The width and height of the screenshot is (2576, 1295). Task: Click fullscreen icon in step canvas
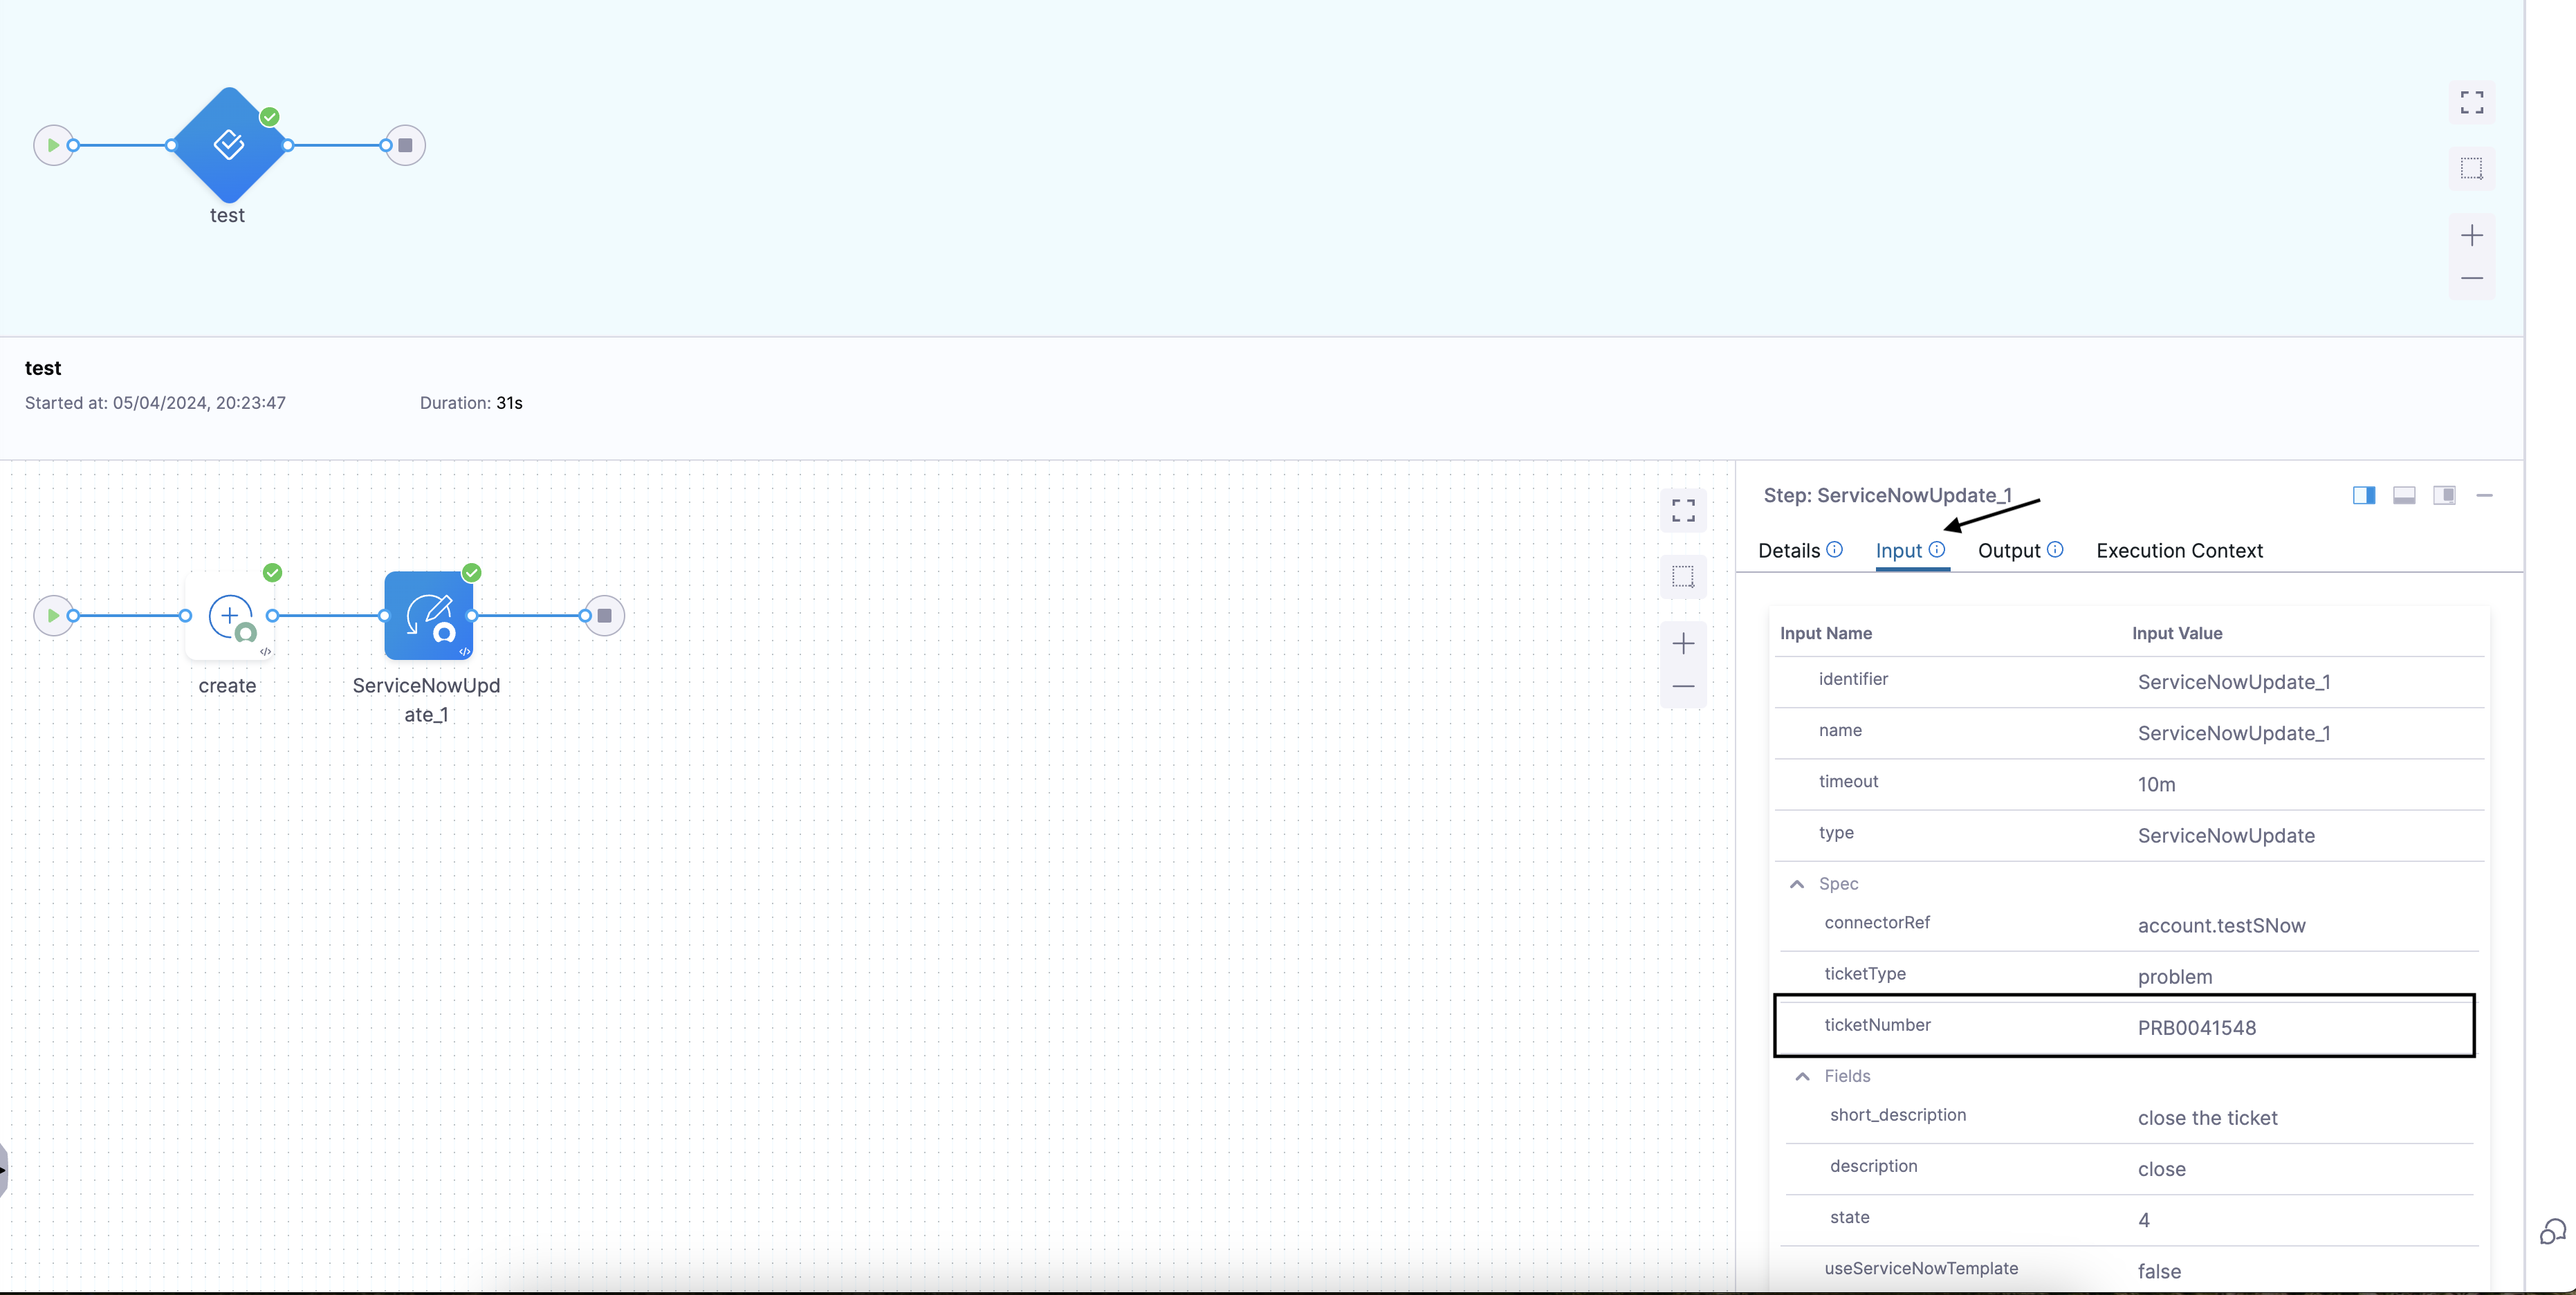[x=1683, y=511]
